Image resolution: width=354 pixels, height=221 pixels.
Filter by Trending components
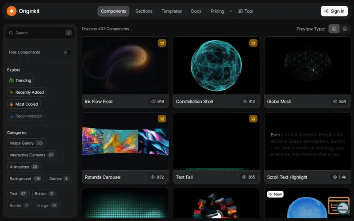(20, 80)
